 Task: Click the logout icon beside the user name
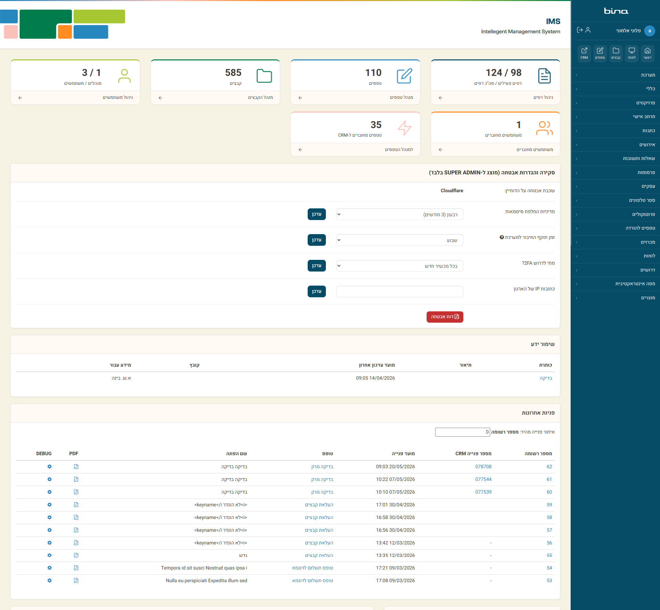(580, 30)
